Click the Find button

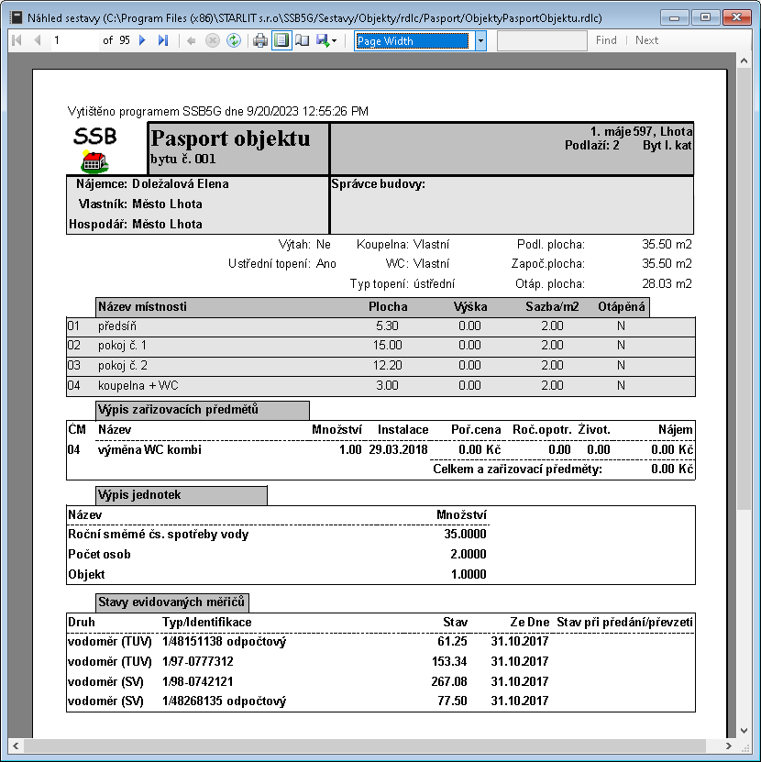coord(606,40)
